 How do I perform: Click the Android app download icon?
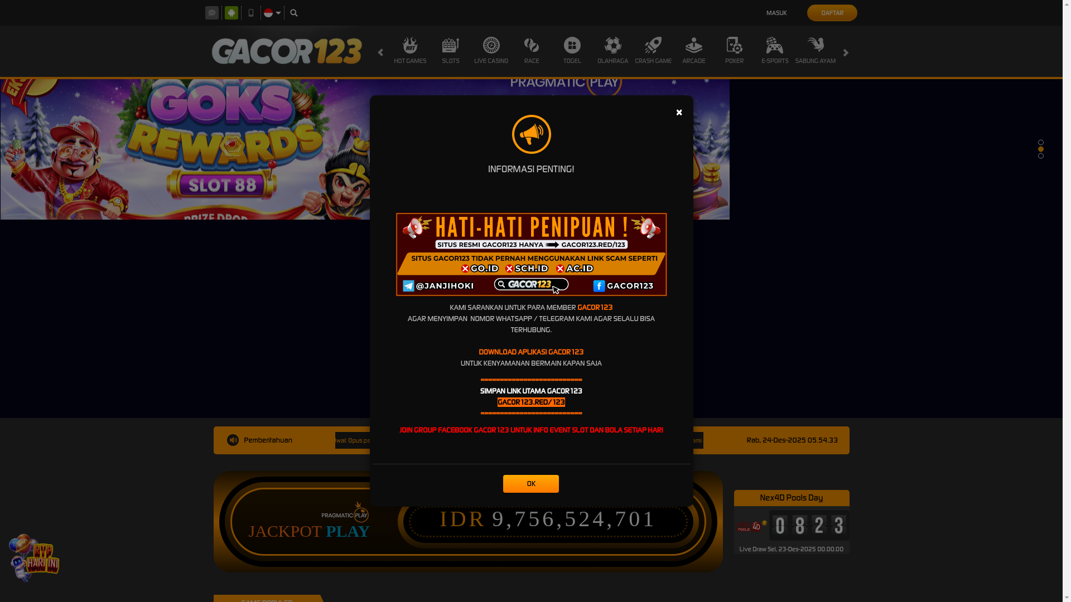(x=231, y=13)
